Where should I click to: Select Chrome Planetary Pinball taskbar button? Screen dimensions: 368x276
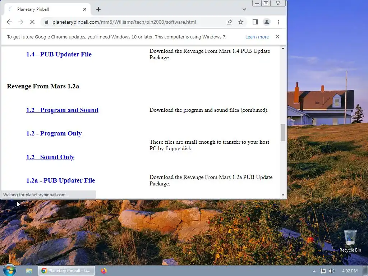point(66,271)
